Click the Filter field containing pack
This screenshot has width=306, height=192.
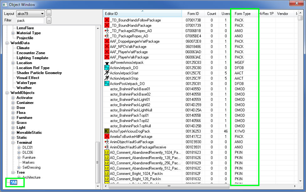tap(30, 21)
